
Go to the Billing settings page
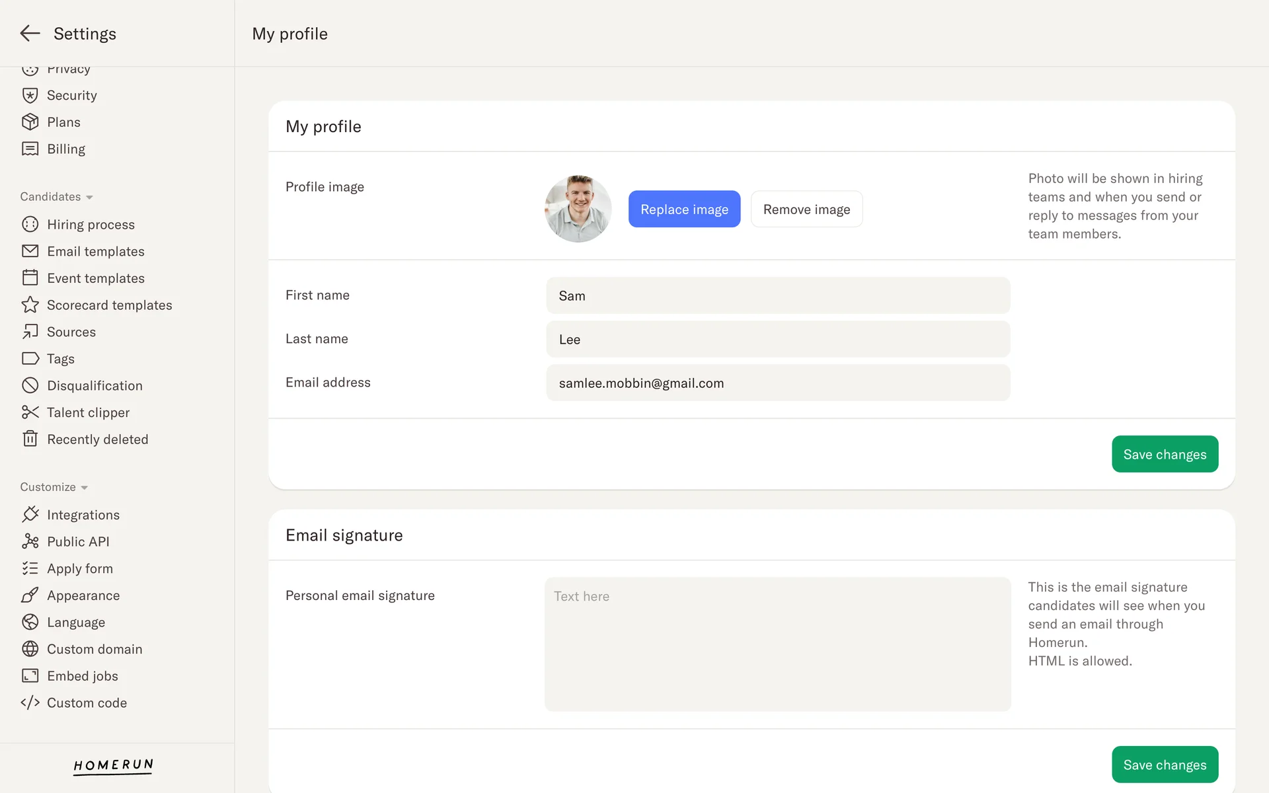(66, 149)
